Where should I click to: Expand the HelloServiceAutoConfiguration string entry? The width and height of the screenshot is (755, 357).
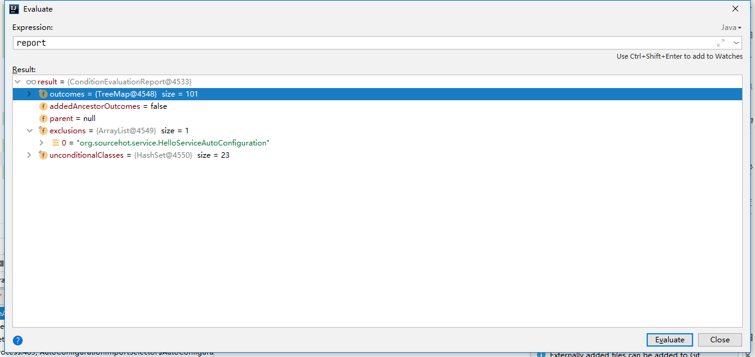[x=41, y=143]
